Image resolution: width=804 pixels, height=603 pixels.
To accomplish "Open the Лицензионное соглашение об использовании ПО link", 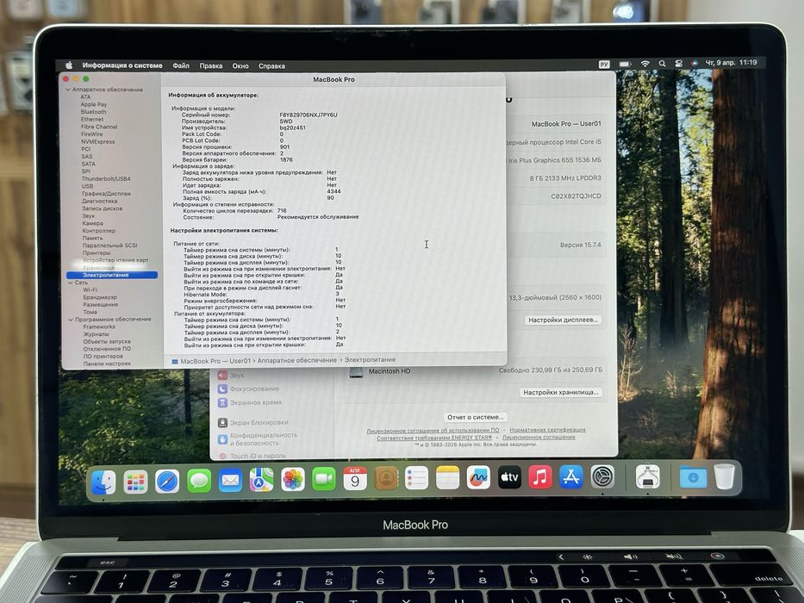I will pos(433,431).
